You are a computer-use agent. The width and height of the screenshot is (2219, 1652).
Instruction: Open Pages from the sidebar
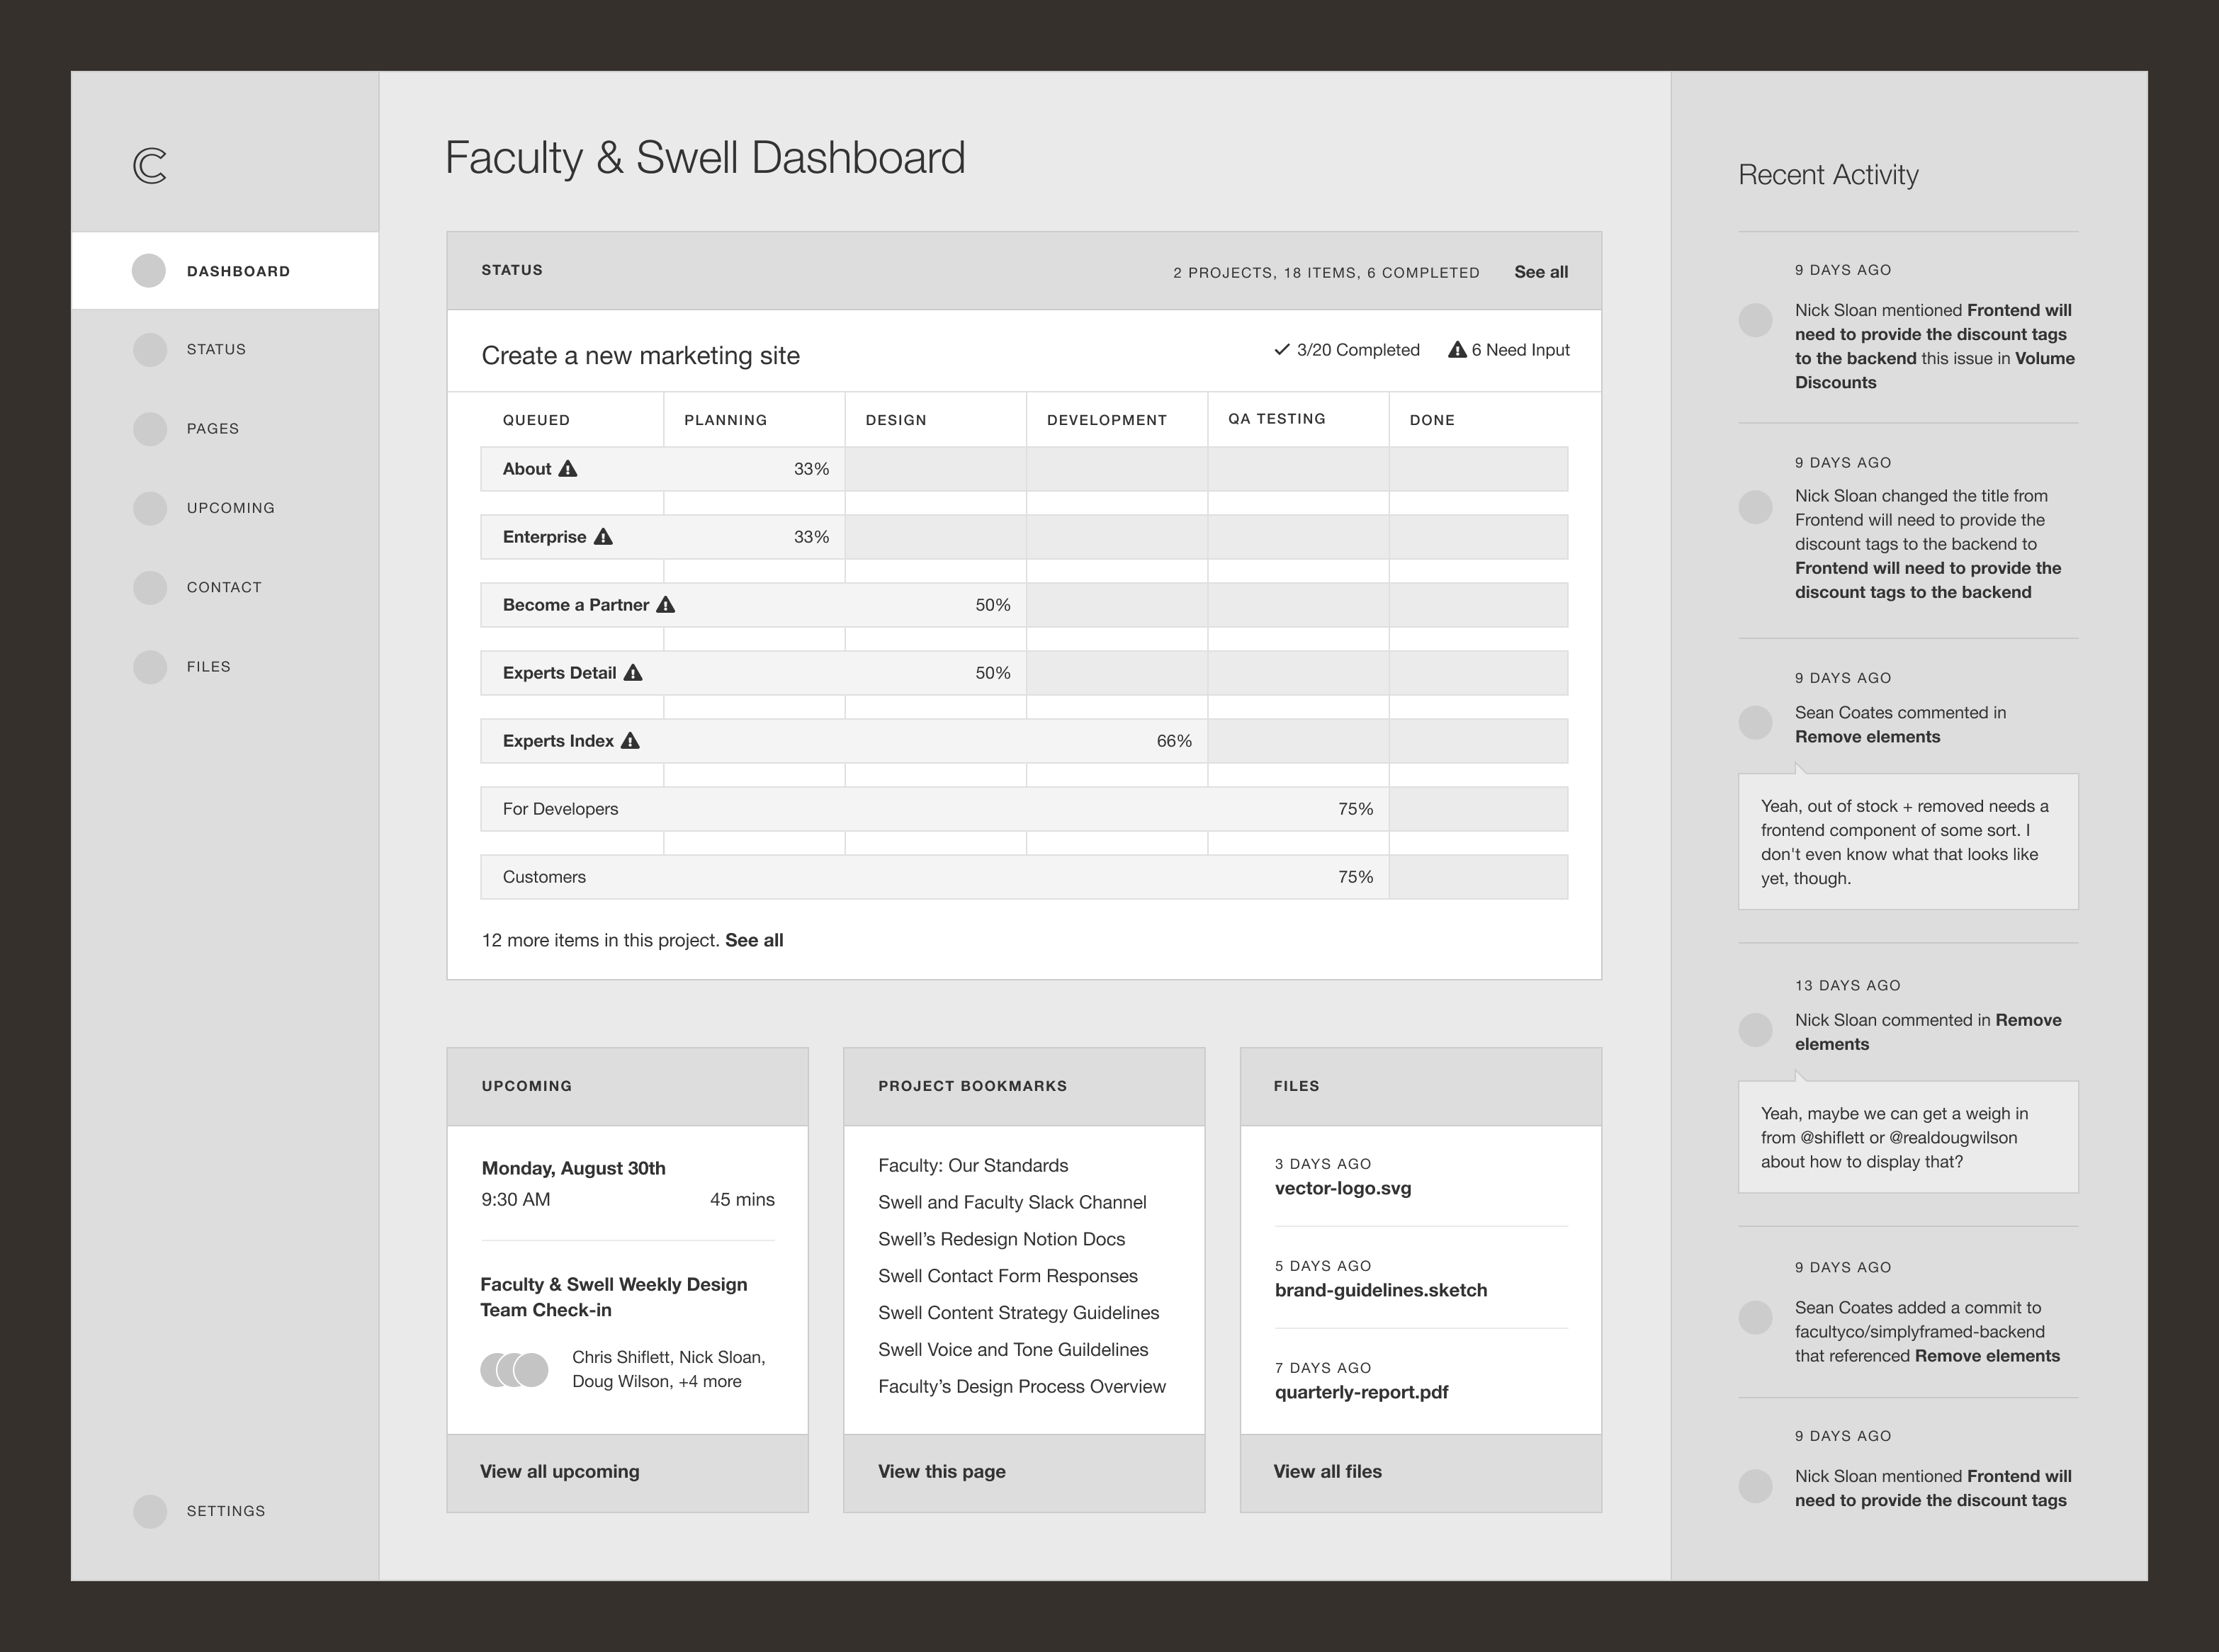point(212,429)
